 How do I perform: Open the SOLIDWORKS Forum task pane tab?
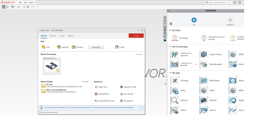(165, 37)
